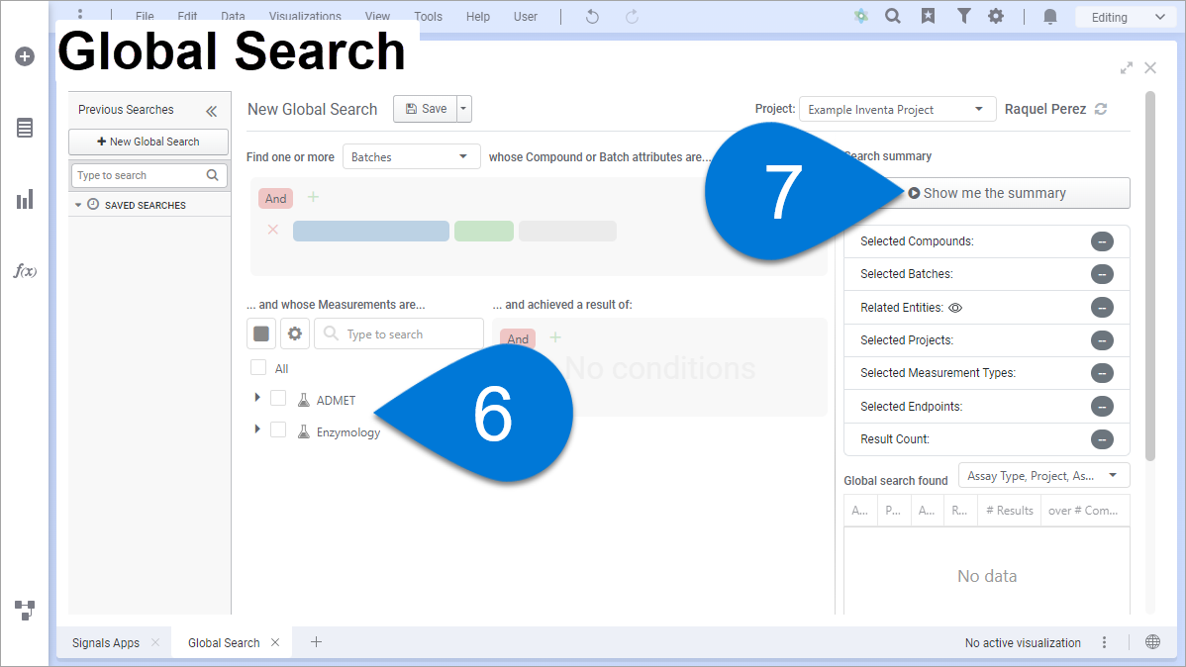Expand the Enzymology tree node
The width and height of the screenshot is (1186, 667).
(x=257, y=429)
